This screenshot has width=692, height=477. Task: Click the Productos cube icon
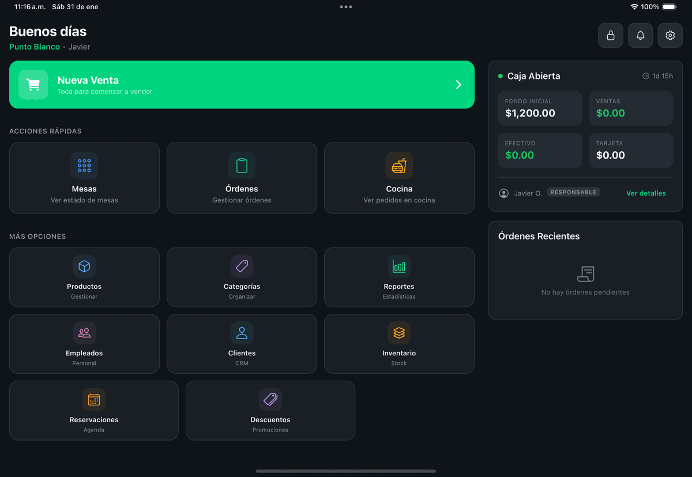[84, 266]
